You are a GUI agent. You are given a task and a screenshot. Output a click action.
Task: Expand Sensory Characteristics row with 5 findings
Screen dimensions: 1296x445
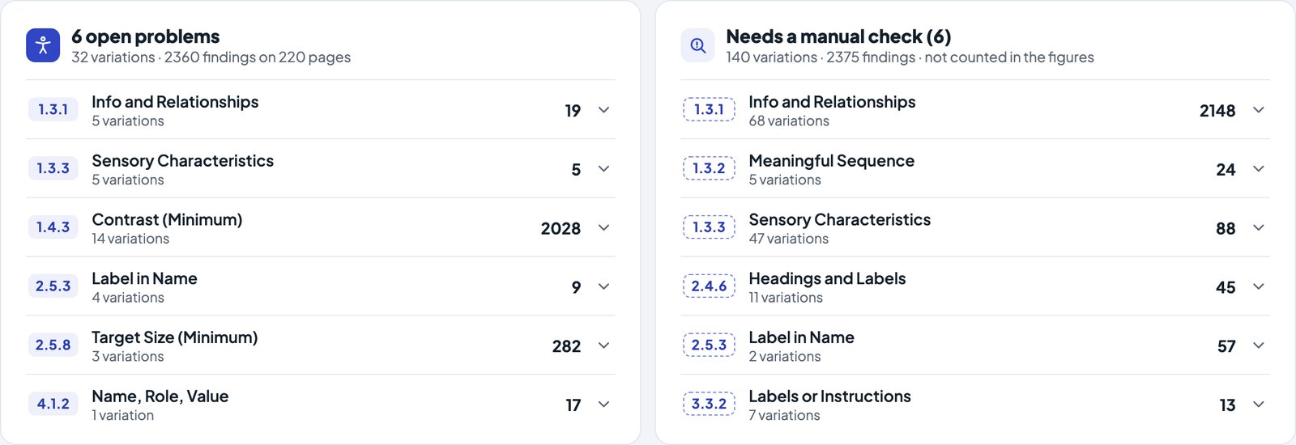(x=603, y=169)
